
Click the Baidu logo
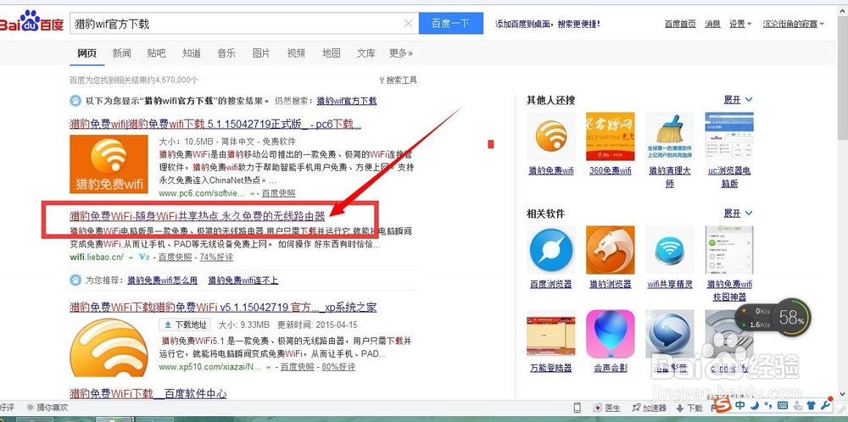click(31, 22)
